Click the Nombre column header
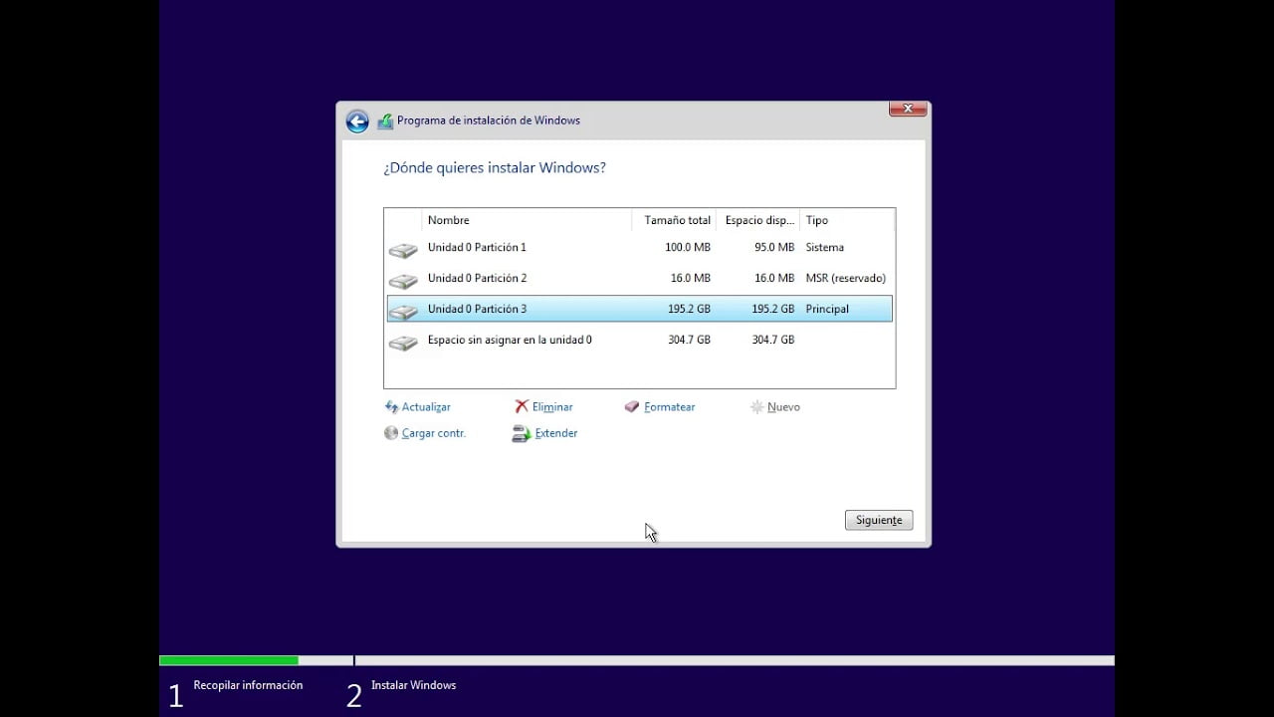This screenshot has height=717, width=1274. [448, 219]
